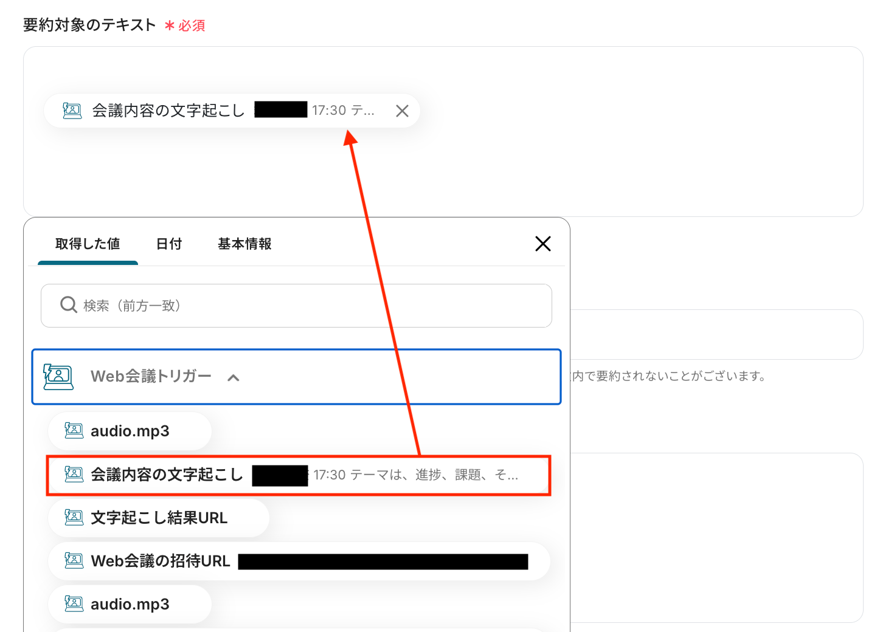
Task: Choose 会議内容の文字起こし from the value list
Action: click(299, 475)
